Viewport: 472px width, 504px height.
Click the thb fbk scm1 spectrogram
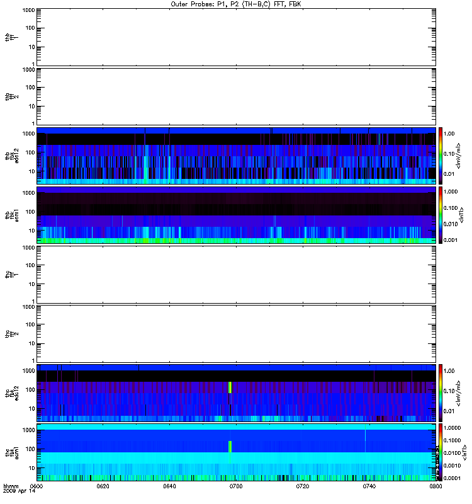tap(236, 215)
